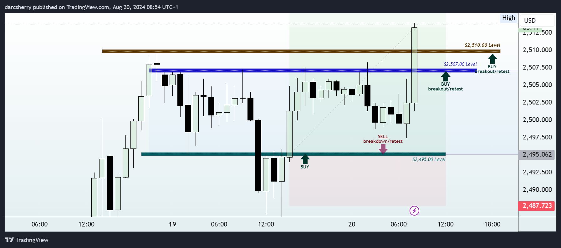The width and height of the screenshot is (561, 248).
Task: Click the 2,497.500 price axis tick
Action: pyautogui.click(x=537, y=137)
